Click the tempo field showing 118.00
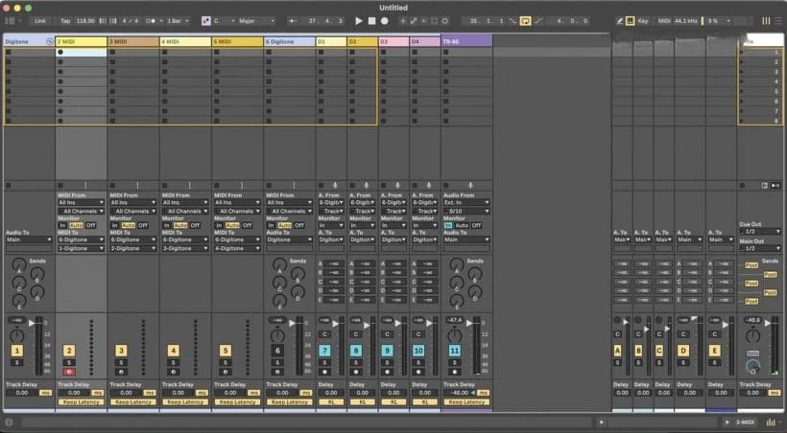 85,21
